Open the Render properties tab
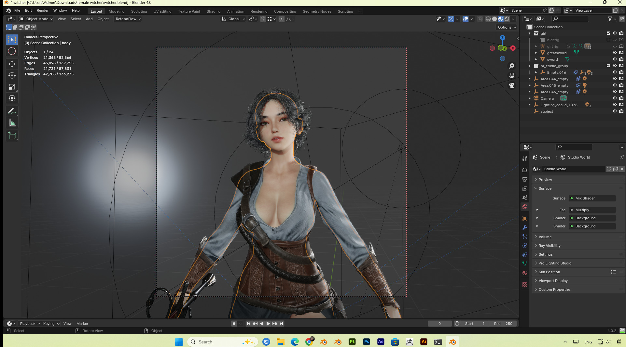Viewport: 626px width, 347px height. tap(525, 170)
